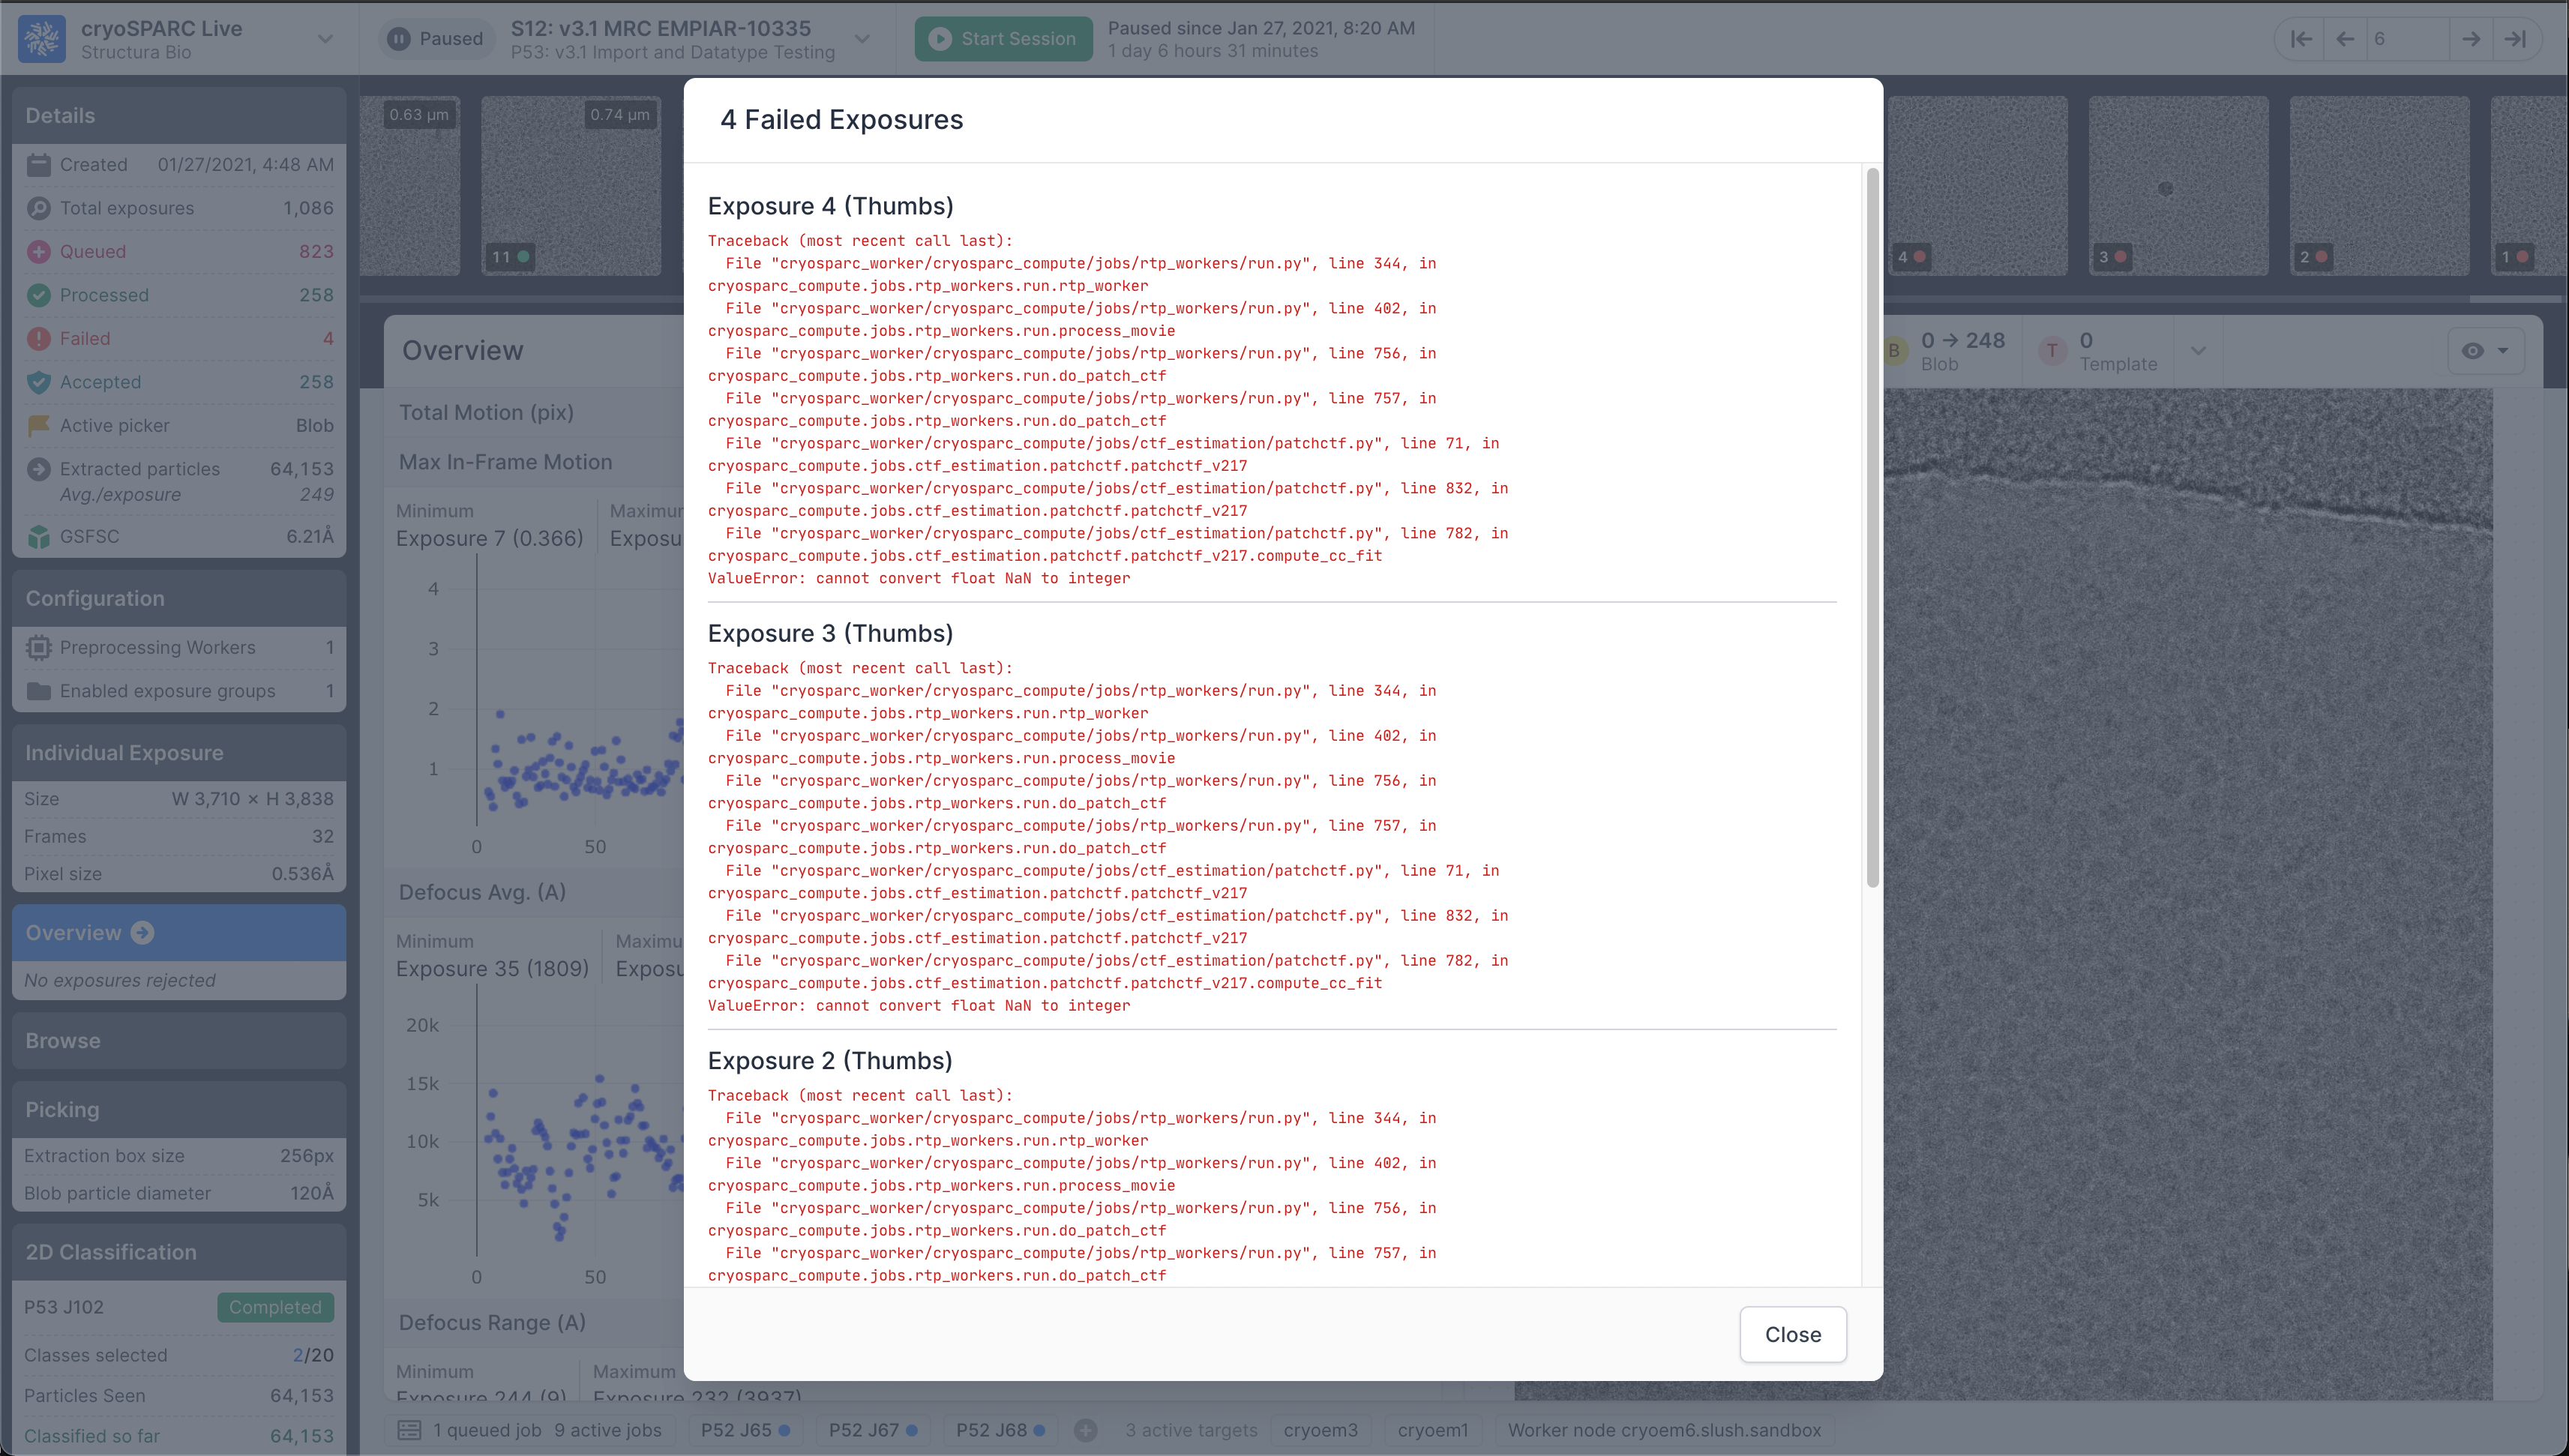Click the Total exposures icon

click(38, 208)
